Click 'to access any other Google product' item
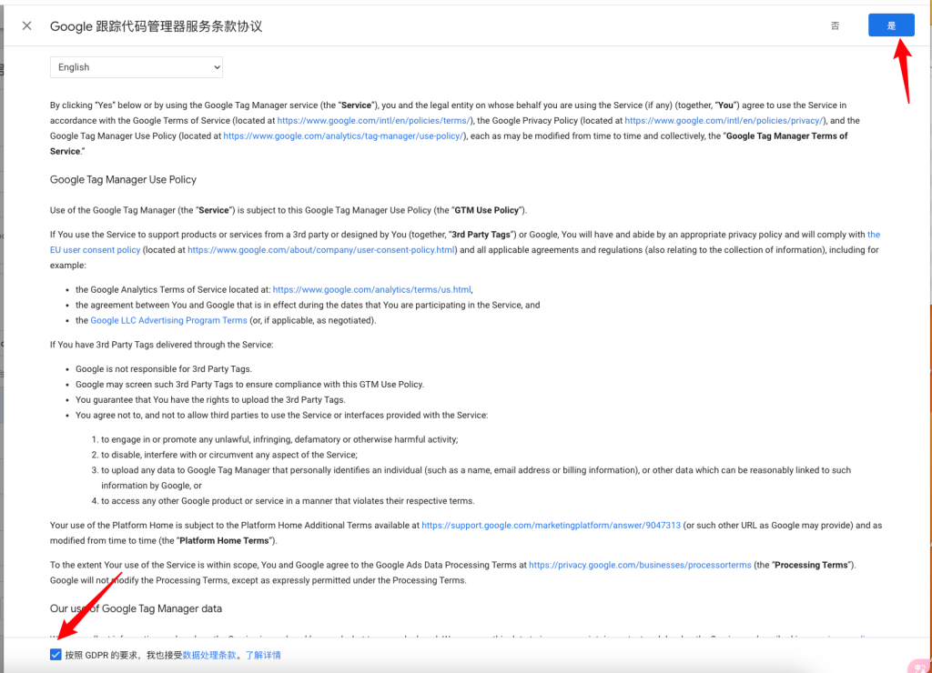This screenshot has height=673, width=932. pos(288,501)
